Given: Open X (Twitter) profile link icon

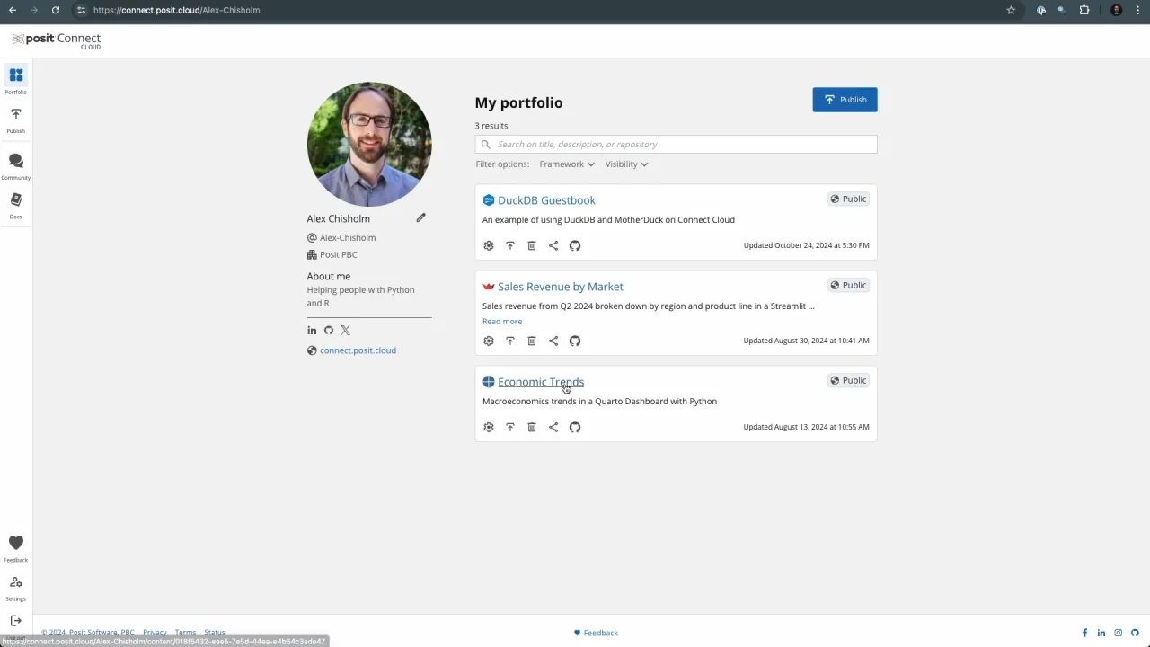Looking at the screenshot, I should 346,331.
